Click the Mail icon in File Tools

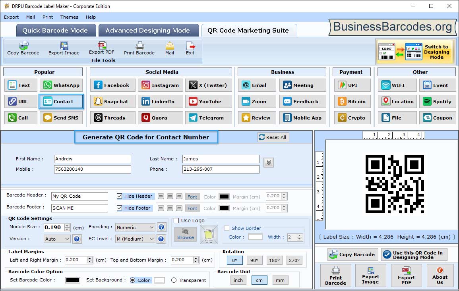[170, 46]
